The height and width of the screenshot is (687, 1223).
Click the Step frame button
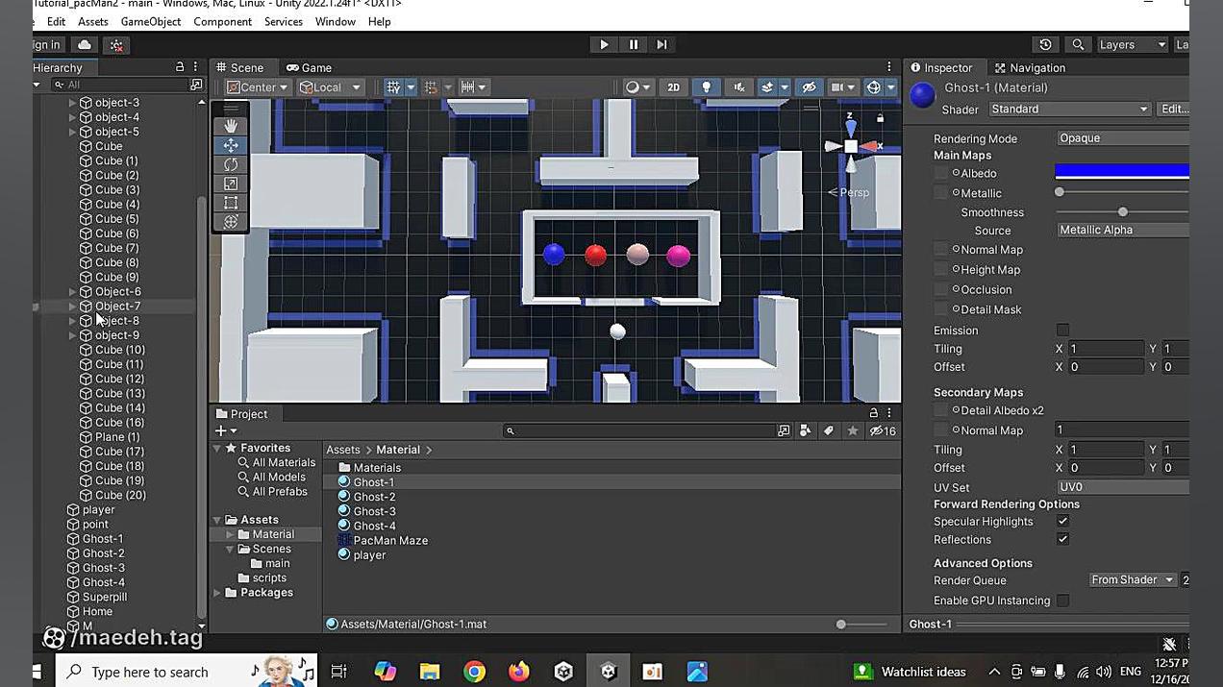(x=661, y=44)
